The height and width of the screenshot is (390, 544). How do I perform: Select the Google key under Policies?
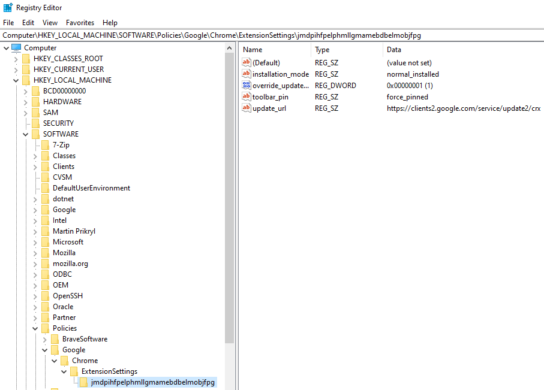point(74,350)
